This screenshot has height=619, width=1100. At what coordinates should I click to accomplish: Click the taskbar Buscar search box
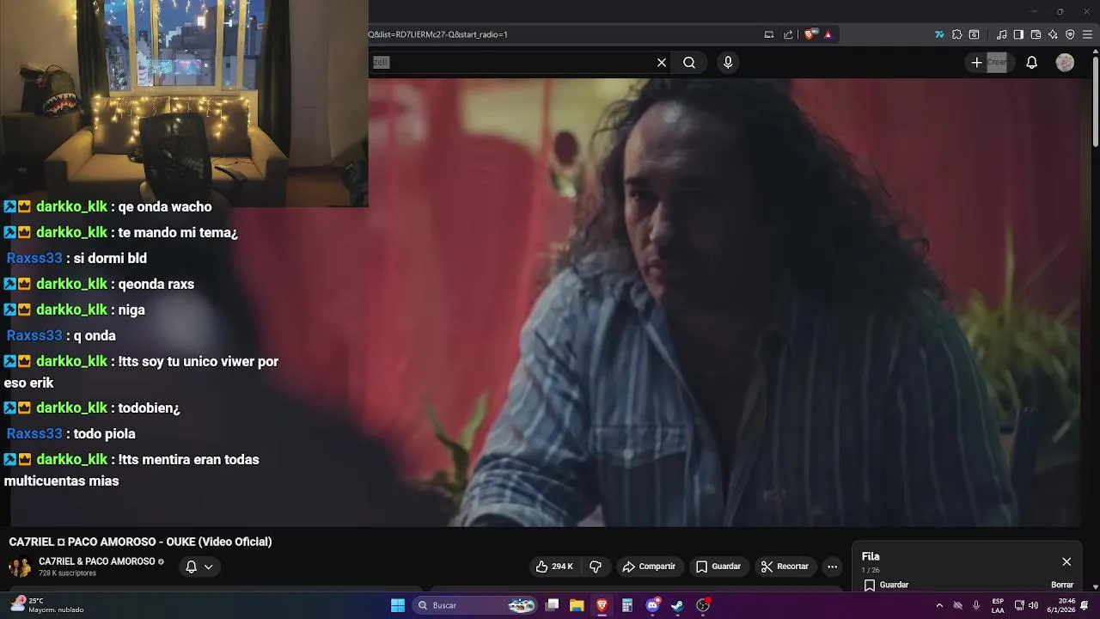(475, 605)
